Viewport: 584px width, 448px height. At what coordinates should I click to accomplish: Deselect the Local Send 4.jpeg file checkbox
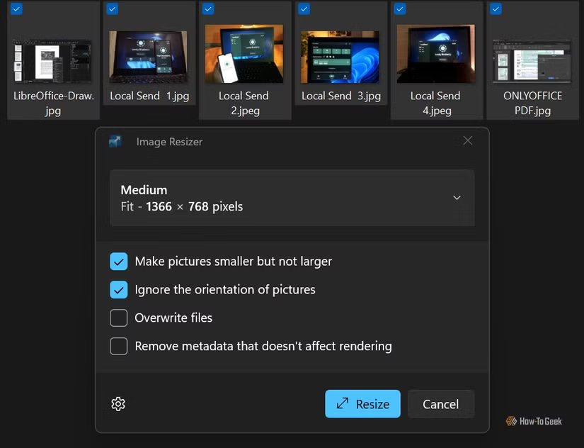(x=400, y=9)
